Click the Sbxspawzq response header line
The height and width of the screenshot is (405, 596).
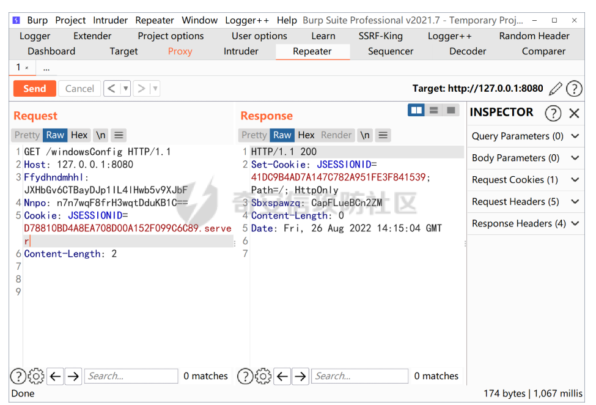coord(317,202)
